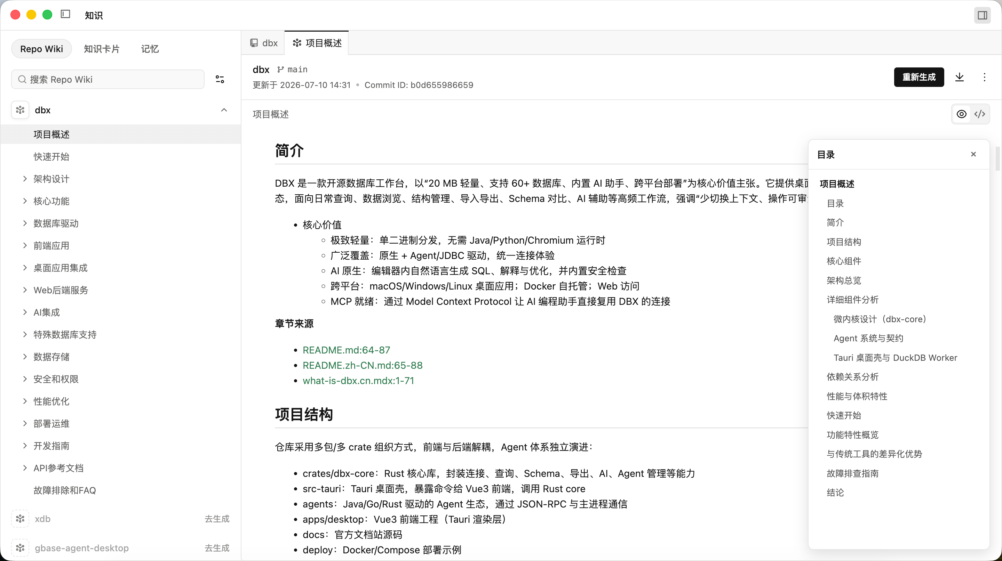Click the gbase-agent-desktop repository icon
This screenshot has height=561, width=1002.
(20, 548)
